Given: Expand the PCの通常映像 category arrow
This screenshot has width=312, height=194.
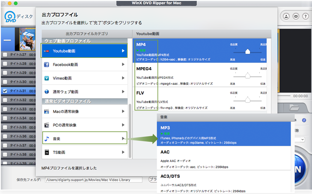Looking at the screenshot, I should 123,125.
